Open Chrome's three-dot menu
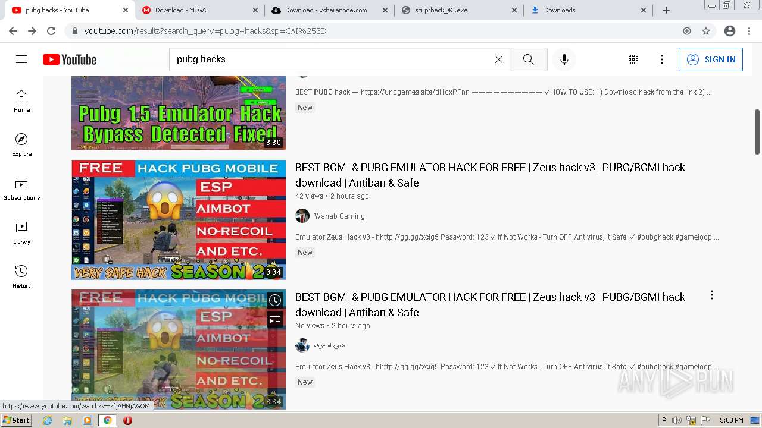762x428 pixels. pyautogui.click(x=749, y=31)
